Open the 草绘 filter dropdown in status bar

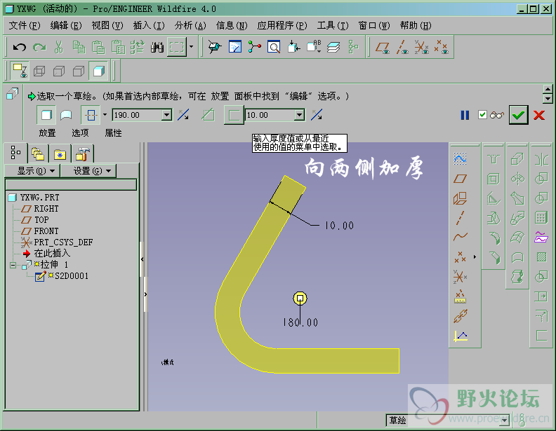pos(504,420)
